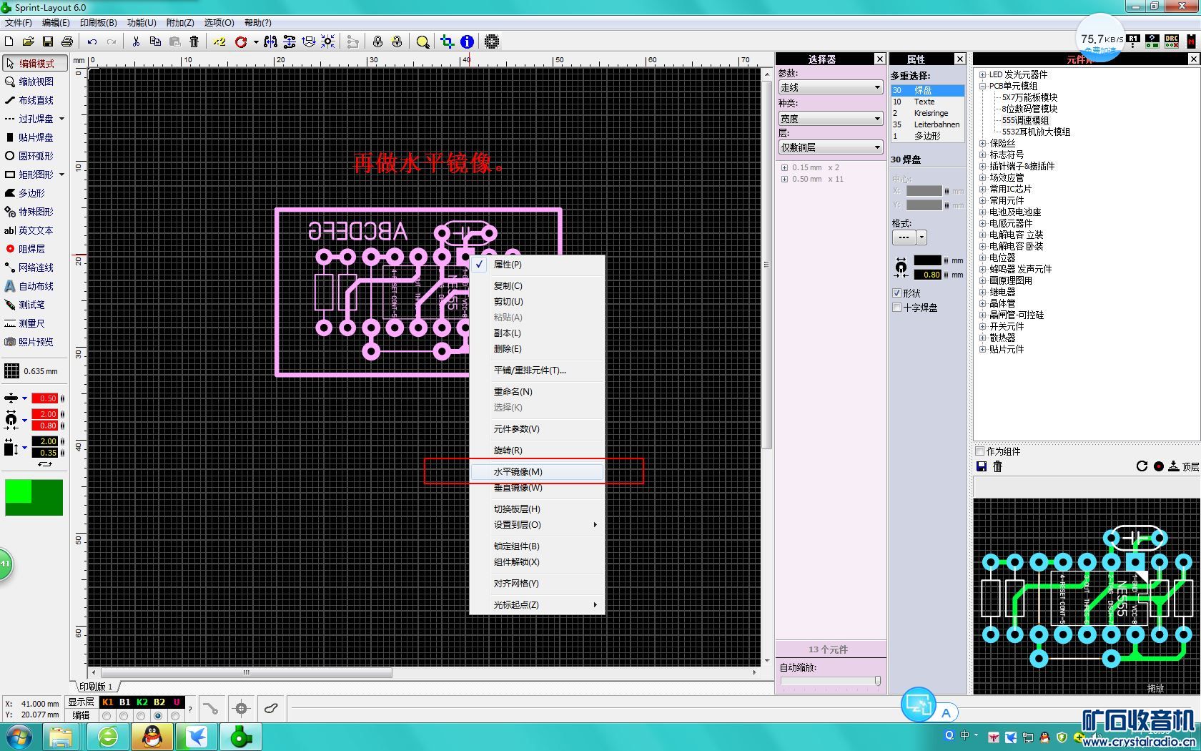1201x751 pixels.
Task: Open the 文件(F) menu
Action: point(18,23)
